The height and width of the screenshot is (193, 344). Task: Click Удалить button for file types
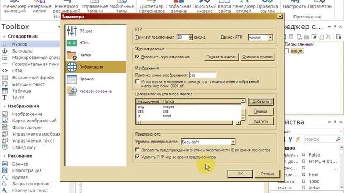(261, 121)
